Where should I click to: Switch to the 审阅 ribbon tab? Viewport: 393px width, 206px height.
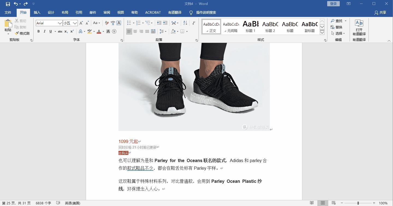[107, 12]
